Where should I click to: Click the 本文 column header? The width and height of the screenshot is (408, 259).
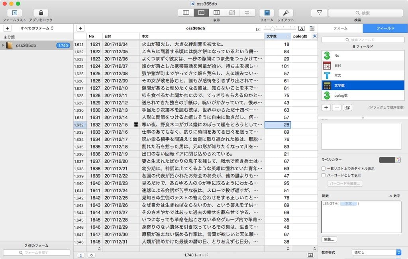202,36
